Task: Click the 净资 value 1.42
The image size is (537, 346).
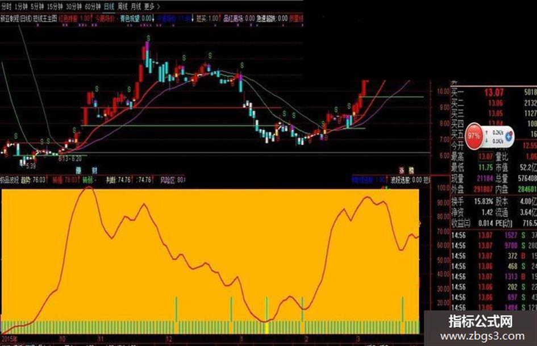Action: pos(487,212)
